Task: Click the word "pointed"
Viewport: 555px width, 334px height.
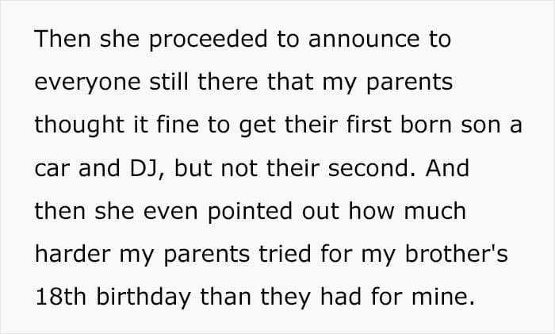Action: pos(250,212)
